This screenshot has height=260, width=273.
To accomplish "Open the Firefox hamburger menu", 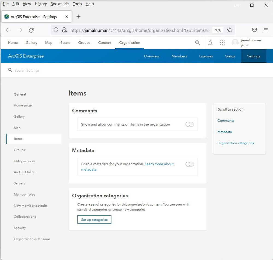I will [x=266, y=30].
